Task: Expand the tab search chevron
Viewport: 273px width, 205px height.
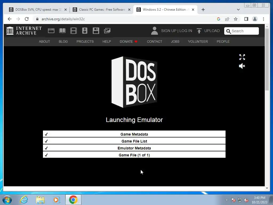Action: [x=238, y=10]
